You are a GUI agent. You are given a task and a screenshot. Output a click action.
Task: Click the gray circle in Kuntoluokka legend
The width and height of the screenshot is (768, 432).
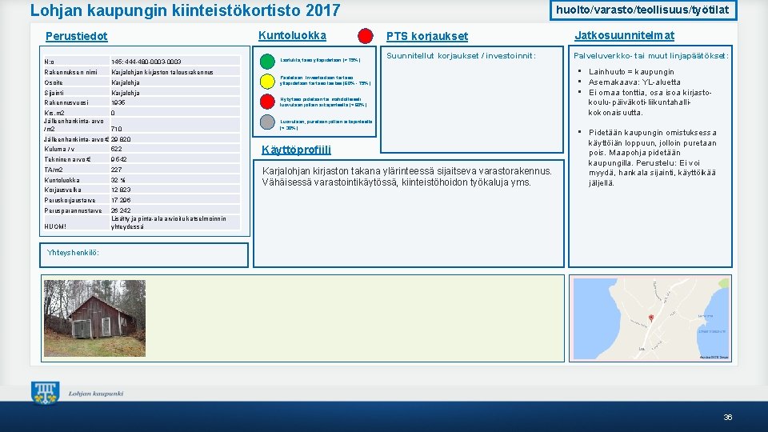(267, 122)
